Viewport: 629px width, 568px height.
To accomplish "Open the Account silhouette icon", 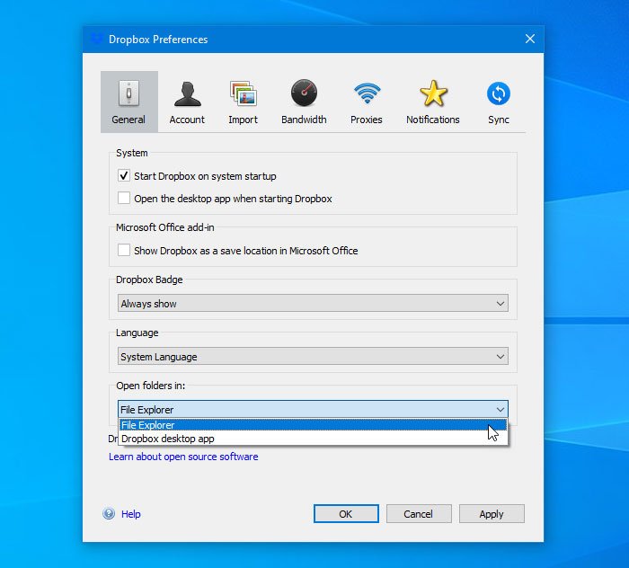I will pyautogui.click(x=187, y=93).
